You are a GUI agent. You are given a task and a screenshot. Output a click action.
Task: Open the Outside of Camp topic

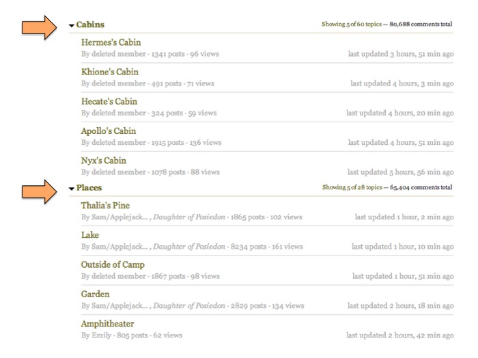pyautogui.click(x=113, y=264)
